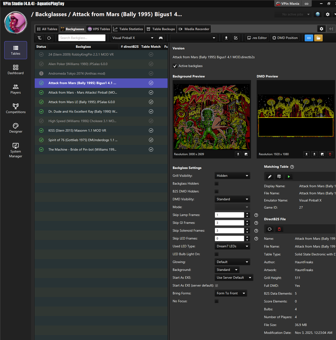Open the Background Standard dropdown

pos(227,270)
